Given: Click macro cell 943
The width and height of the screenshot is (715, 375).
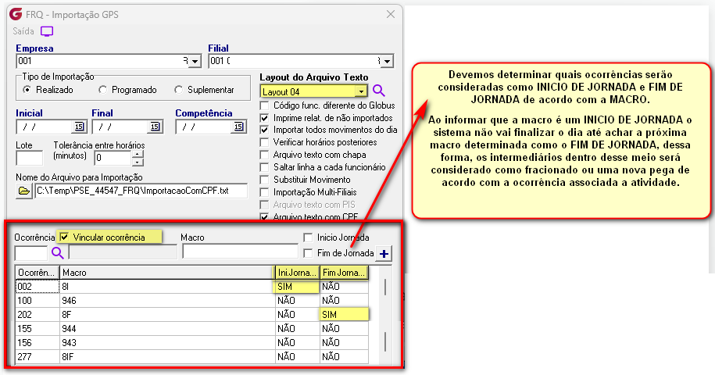Looking at the screenshot, I should pyautogui.click(x=167, y=343).
